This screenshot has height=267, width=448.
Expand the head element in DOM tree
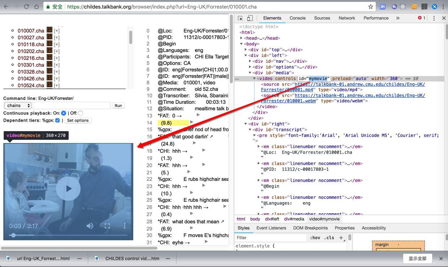[x=242, y=38]
